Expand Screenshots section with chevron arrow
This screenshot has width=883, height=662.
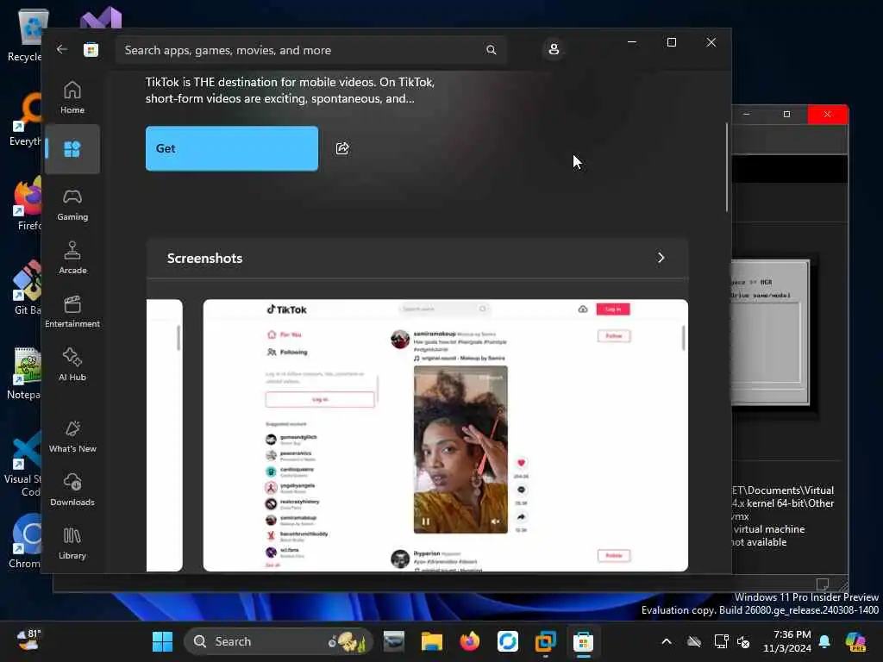pyautogui.click(x=661, y=258)
